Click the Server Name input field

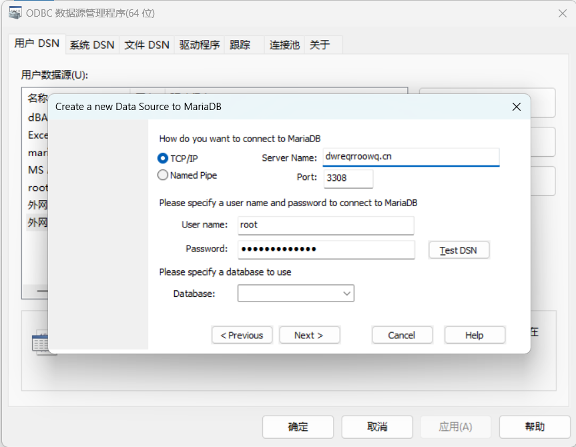pos(411,157)
